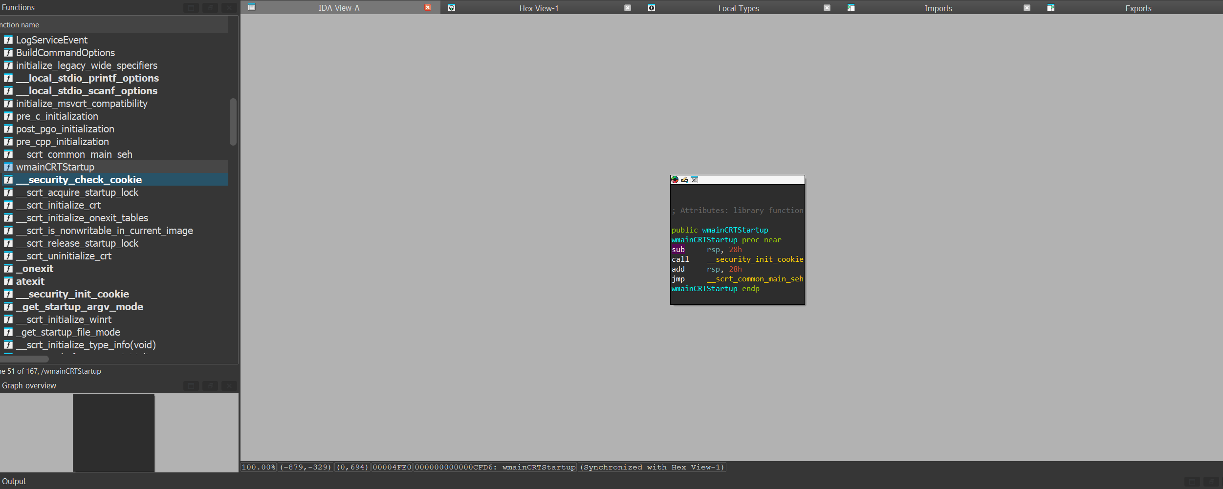Click the 'sub' mnemonic in graph node
The width and height of the screenshot is (1223, 489).
(678, 250)
